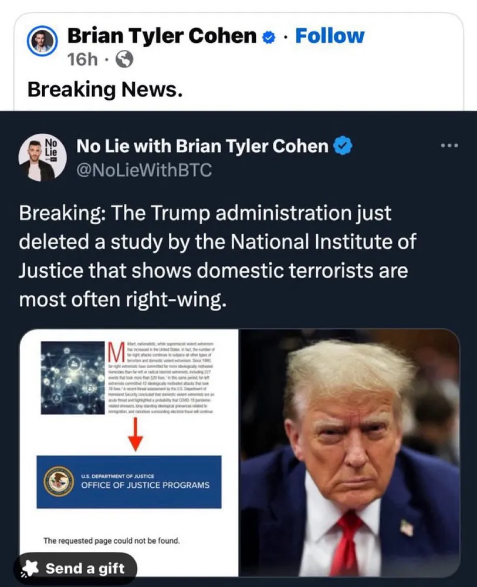Viewport: 477px width, 587px height.
Task: Click the Department of Justice seal
Action: coord(59,481)
